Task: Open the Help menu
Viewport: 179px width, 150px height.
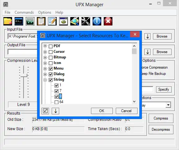Action: pos(59,12)
